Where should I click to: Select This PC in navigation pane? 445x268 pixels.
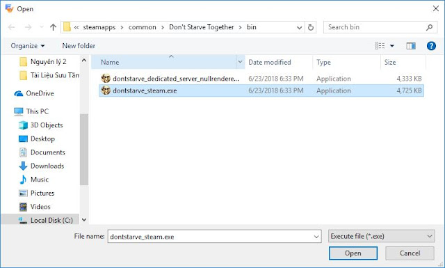[31, 111]
